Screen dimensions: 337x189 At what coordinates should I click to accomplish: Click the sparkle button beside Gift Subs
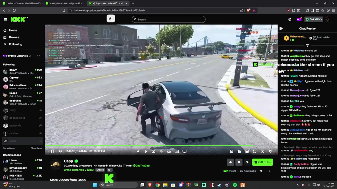coord(247,162)
